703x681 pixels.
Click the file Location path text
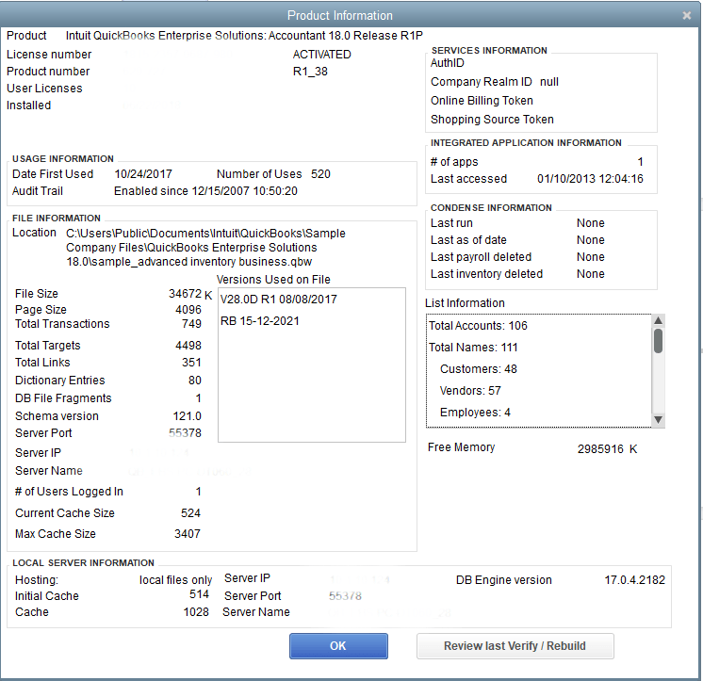[205, 248]
